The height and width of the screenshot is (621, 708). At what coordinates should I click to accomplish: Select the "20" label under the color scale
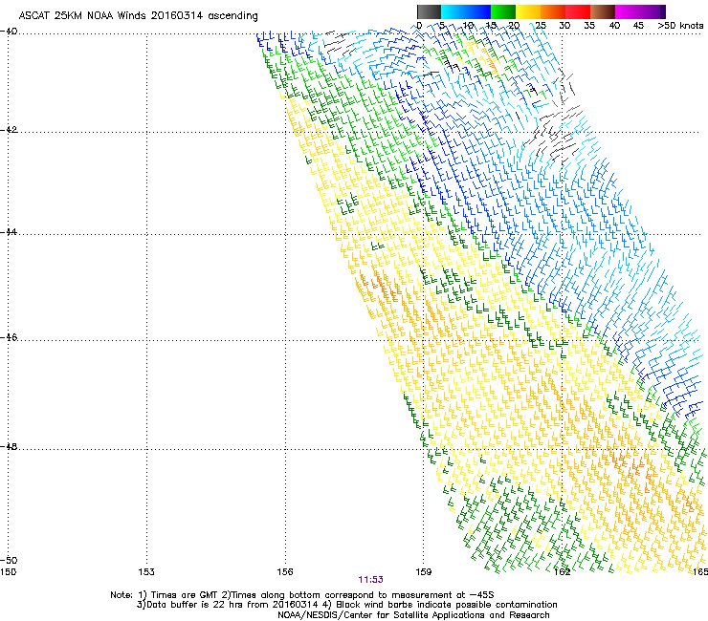515,26
